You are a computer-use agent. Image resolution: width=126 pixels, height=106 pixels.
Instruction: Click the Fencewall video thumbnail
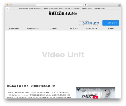click(96, 93)
